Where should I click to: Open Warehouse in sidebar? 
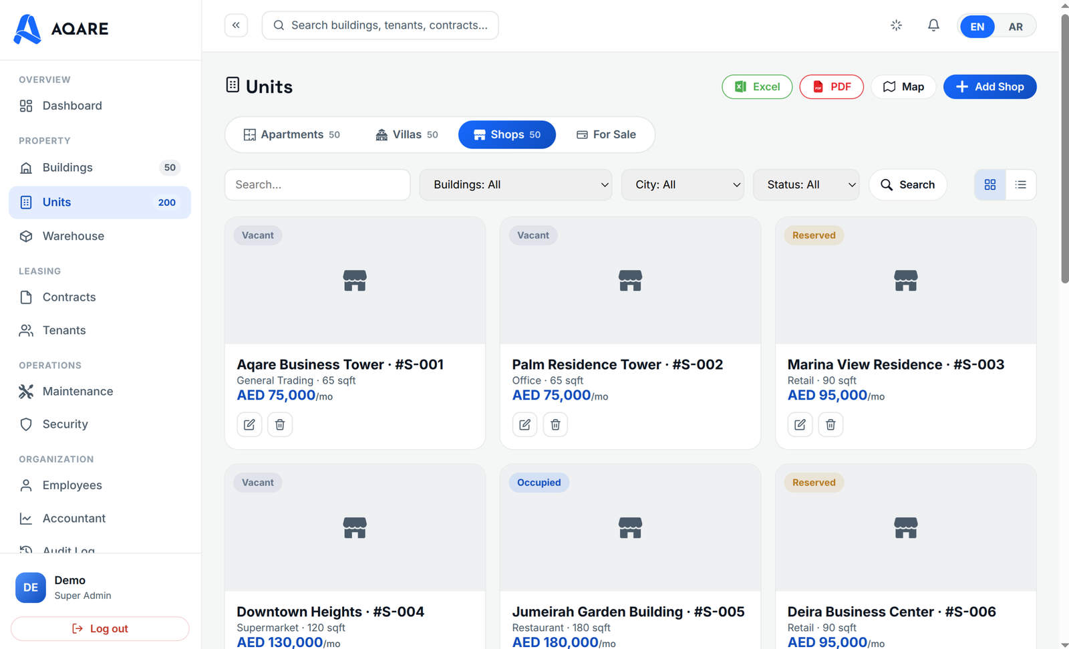tap(100, 236)
